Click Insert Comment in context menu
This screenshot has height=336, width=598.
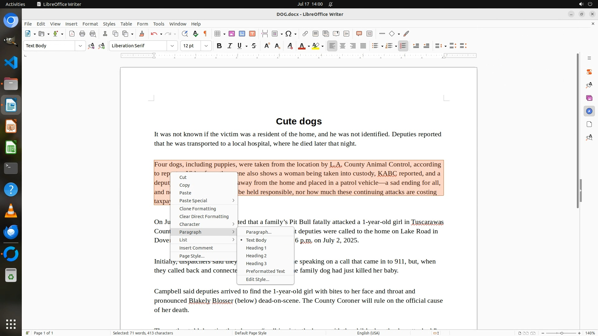click(196, 248)
